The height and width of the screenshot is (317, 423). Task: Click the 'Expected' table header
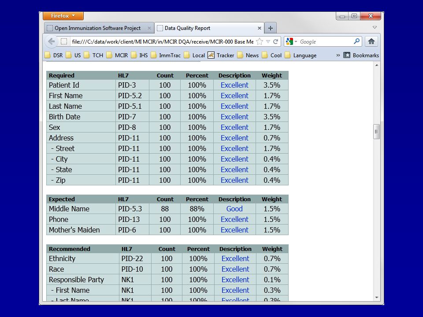[62, 199]
